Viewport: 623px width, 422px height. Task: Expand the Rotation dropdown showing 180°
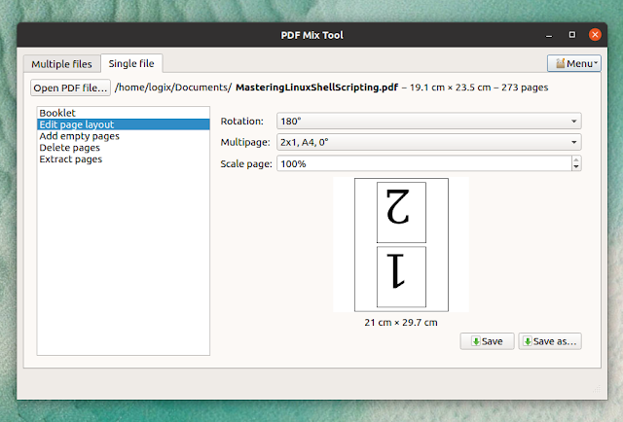429,122
